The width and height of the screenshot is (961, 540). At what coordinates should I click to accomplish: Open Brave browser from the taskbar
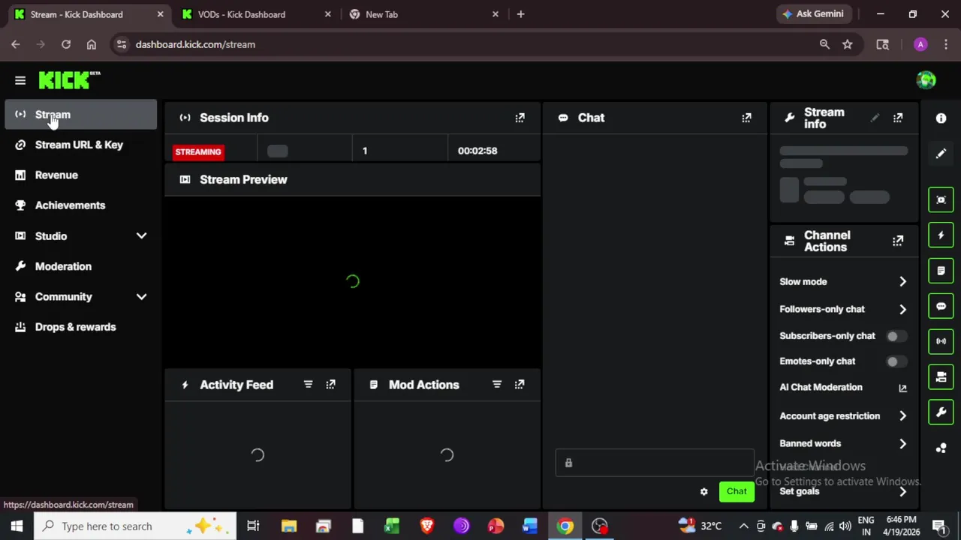(426, 526)
